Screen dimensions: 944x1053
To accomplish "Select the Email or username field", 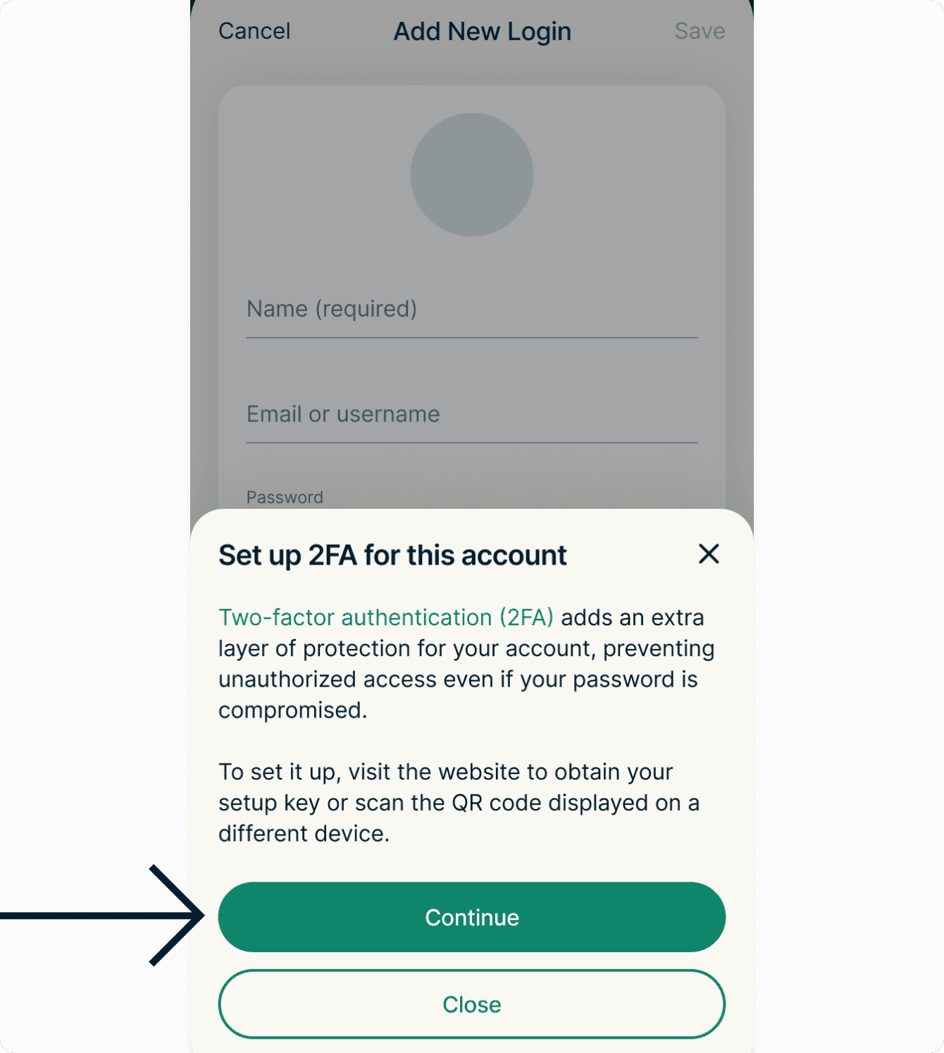I will (472, 414).
